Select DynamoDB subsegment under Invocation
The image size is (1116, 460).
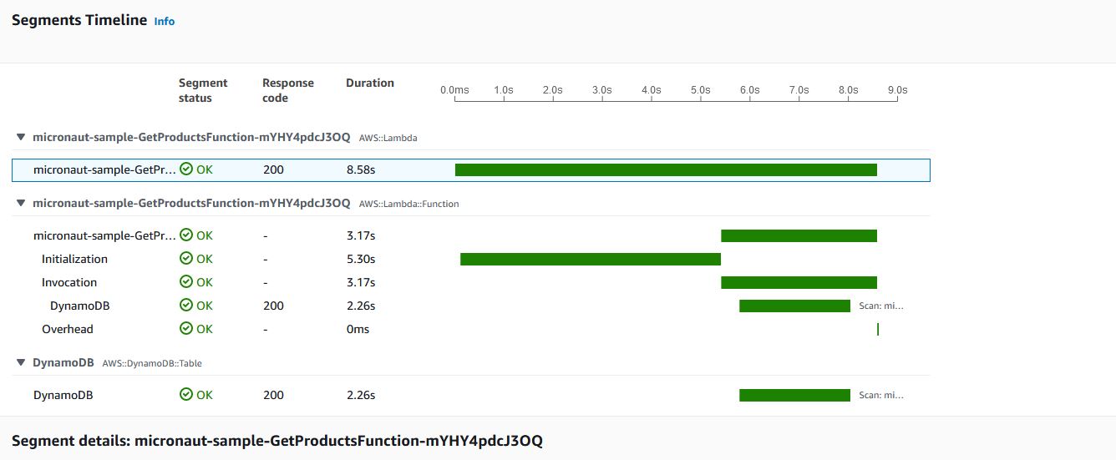[471, 306]
